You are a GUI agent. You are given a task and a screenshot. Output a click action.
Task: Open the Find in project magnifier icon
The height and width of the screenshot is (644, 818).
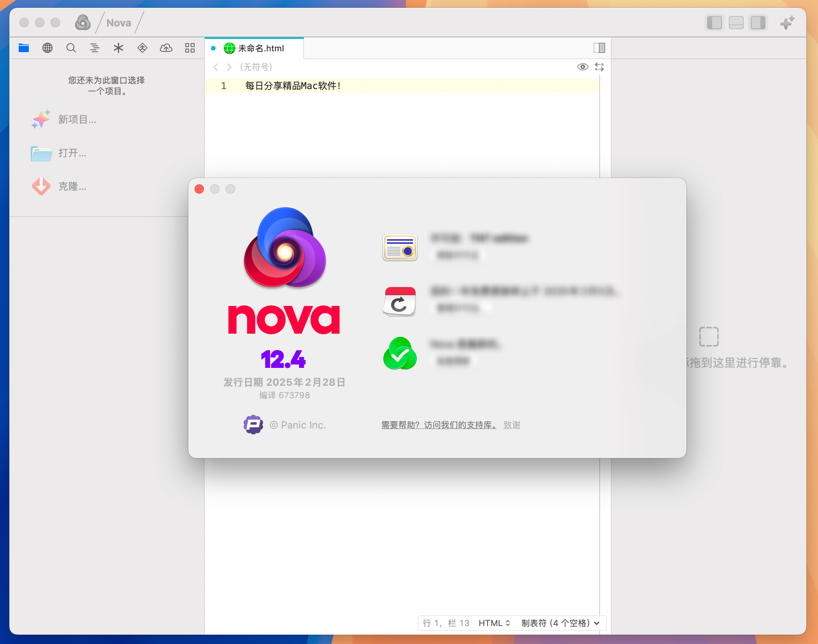[71, 48]
